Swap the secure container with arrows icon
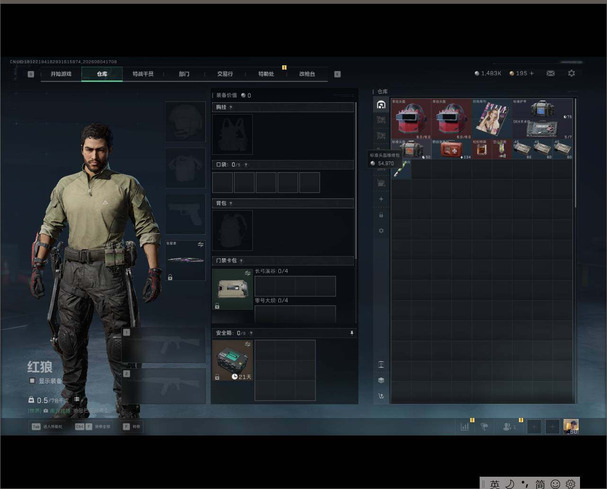Screen dimensions: 607x489 (248, 344)
